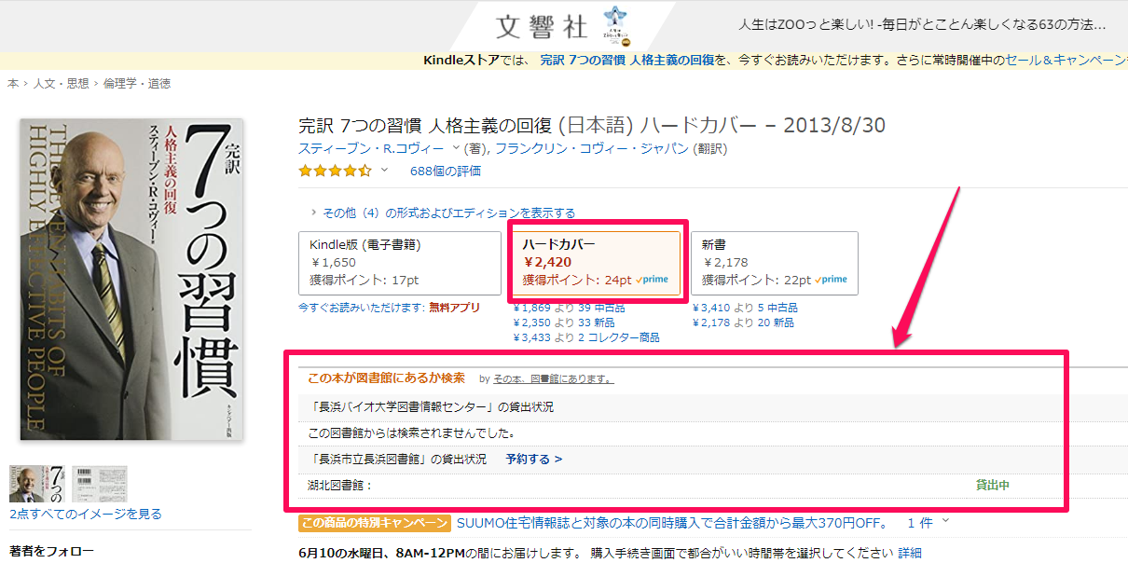The image size is (1128, 563).
Task: Expand the 1 件 campaign dropdown
Action: pos(929,523)
